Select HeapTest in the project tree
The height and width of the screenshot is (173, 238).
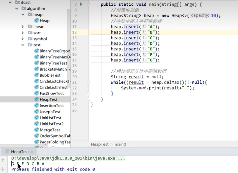(x=49, y=99)
